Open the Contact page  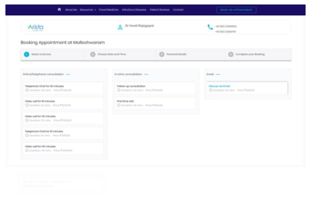[x=178, y=9]
